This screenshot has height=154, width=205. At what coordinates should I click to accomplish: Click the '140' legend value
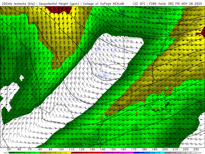click(x=102, y=149)
